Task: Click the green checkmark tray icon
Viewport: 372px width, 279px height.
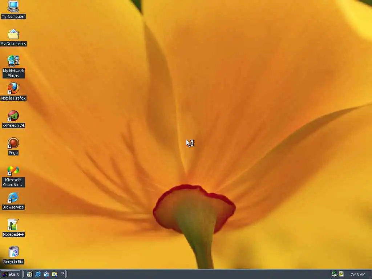Action: click(334, 274)
